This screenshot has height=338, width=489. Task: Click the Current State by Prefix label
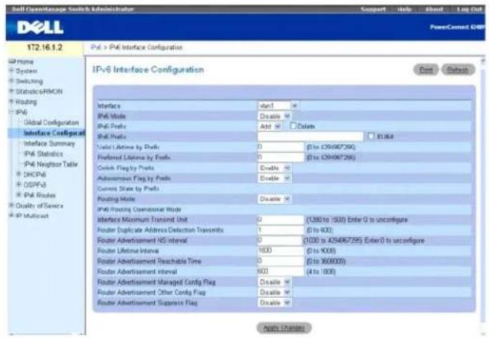click(128, 189)
